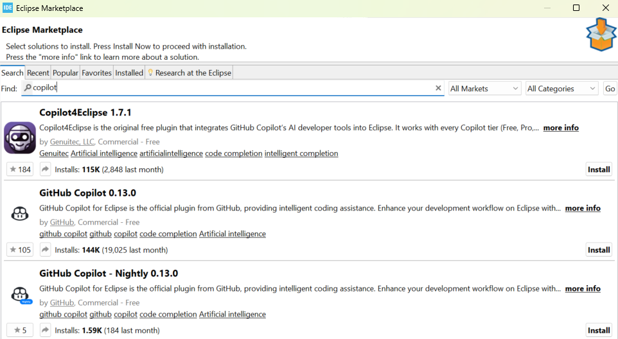
Task: Open the Favorites tab
Action: tap(96, 73)
